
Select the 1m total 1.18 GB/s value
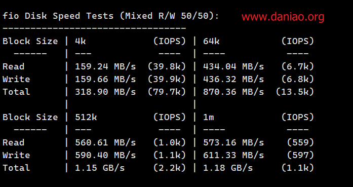[228, 168]
